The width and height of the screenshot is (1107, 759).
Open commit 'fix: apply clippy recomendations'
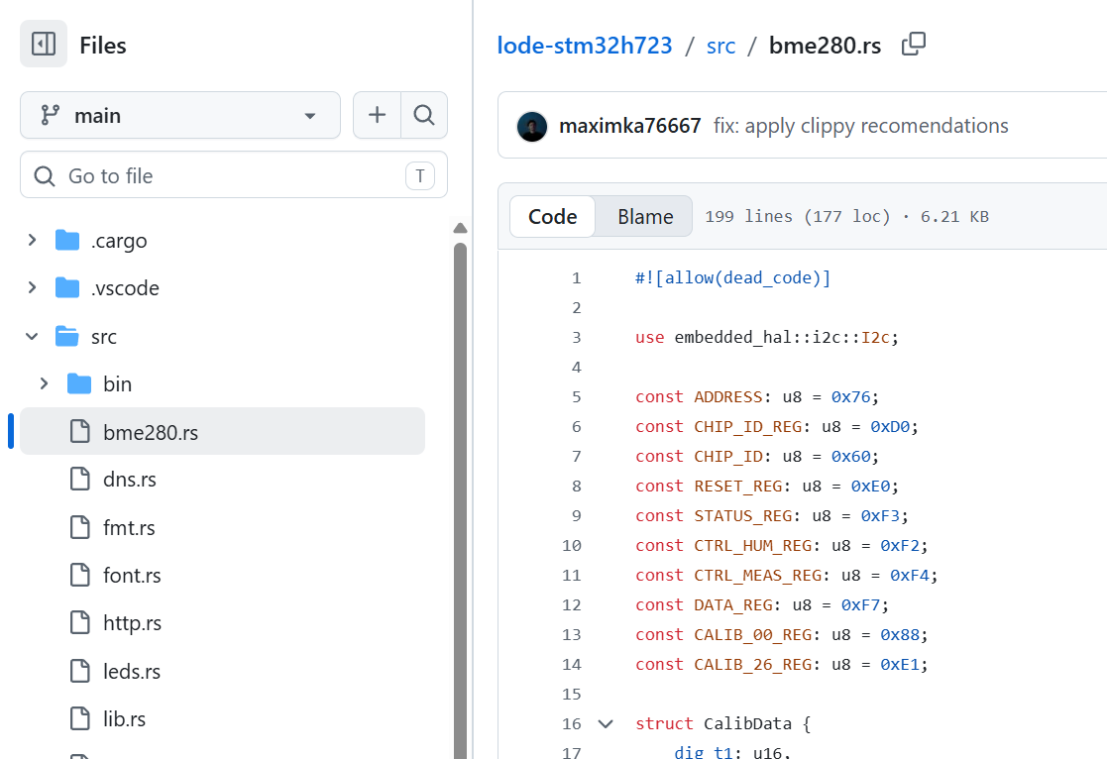[860, 126]
